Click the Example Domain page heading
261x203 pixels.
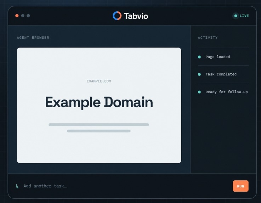coord(99,102)
